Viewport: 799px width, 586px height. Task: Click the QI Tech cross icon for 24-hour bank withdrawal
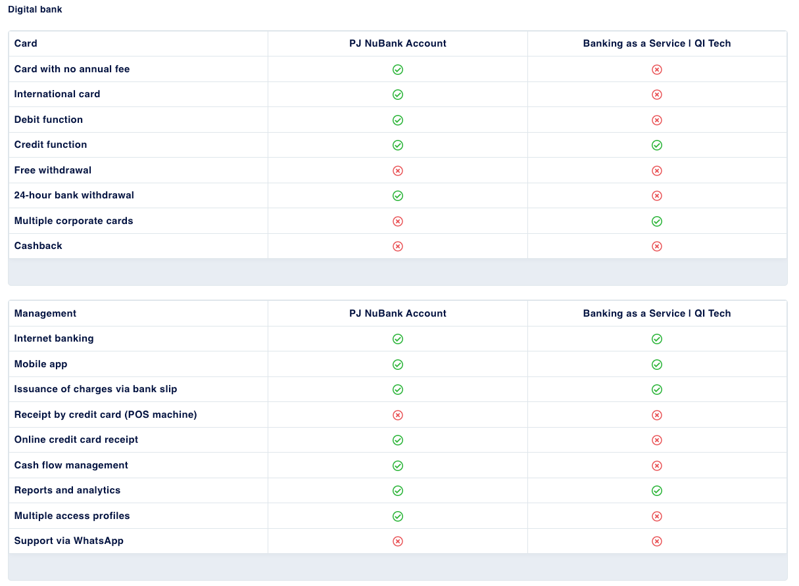tap(657, 196)
